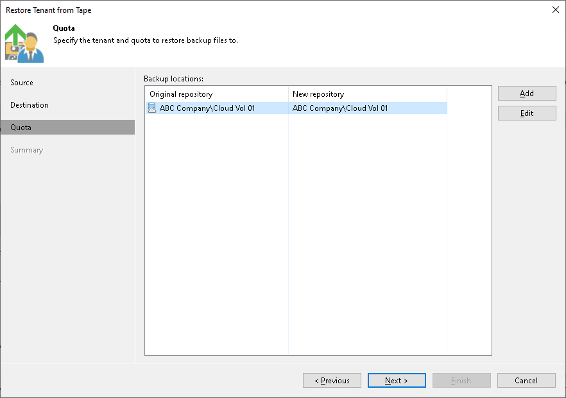The image size is (566, 398).
Task: Click the Edit button
Action: (526, 113)
